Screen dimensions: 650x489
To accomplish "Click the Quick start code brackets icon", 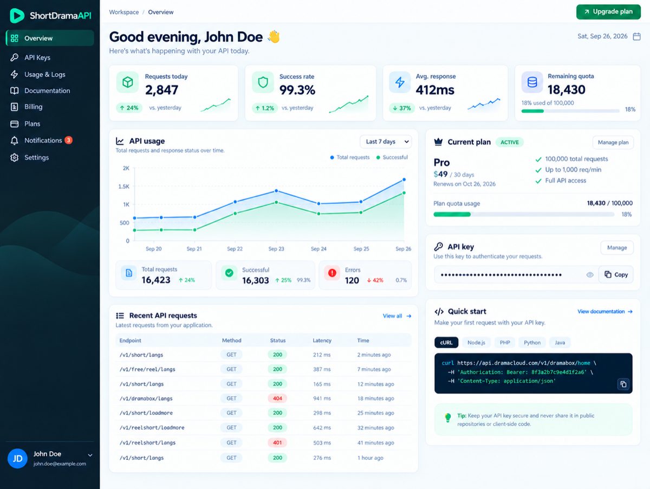I will [x=439, y=312].
